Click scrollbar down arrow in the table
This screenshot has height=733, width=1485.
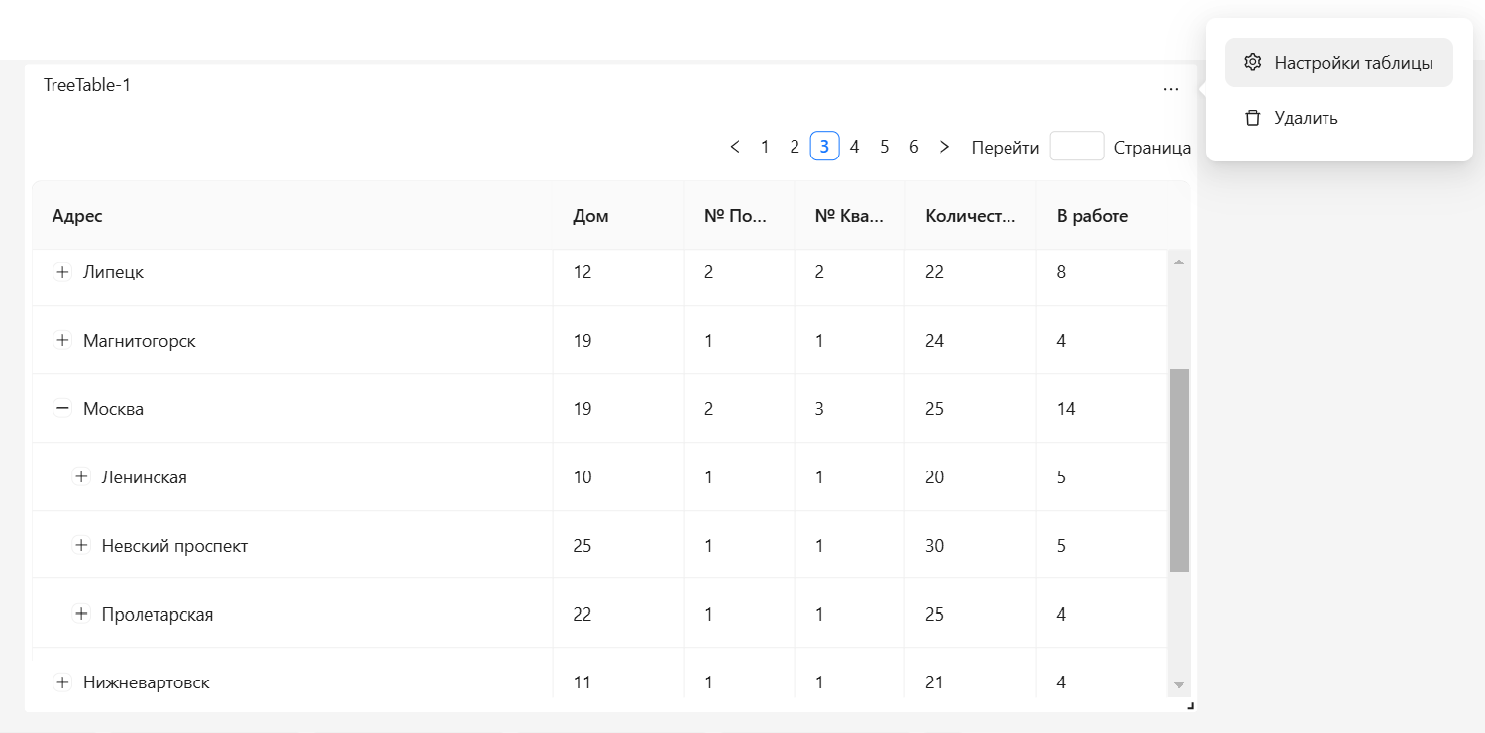[x=1179, y=684]
